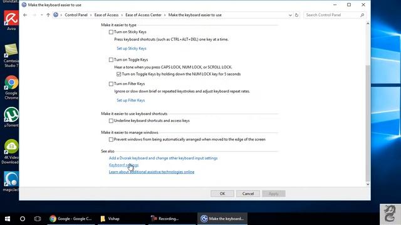
Task: Select Make the keyboard easier to use breadcrumb
Action: (195, 15)
